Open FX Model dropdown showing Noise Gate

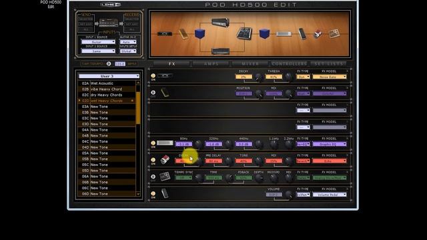[x=330, y=77]
